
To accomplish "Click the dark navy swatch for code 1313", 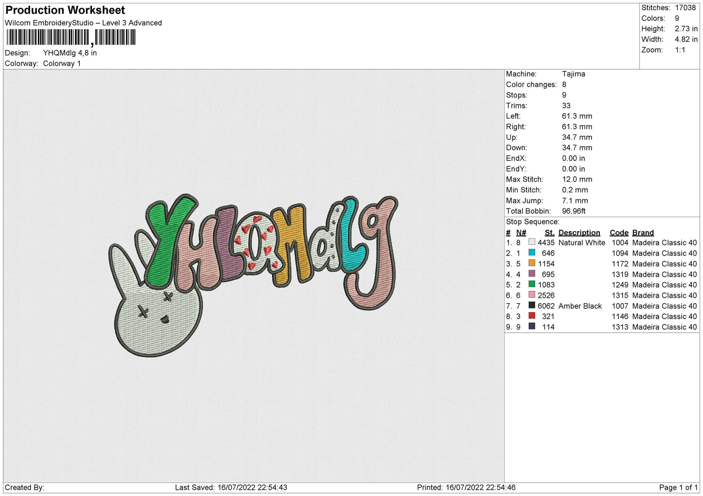I will coord(532,326).
